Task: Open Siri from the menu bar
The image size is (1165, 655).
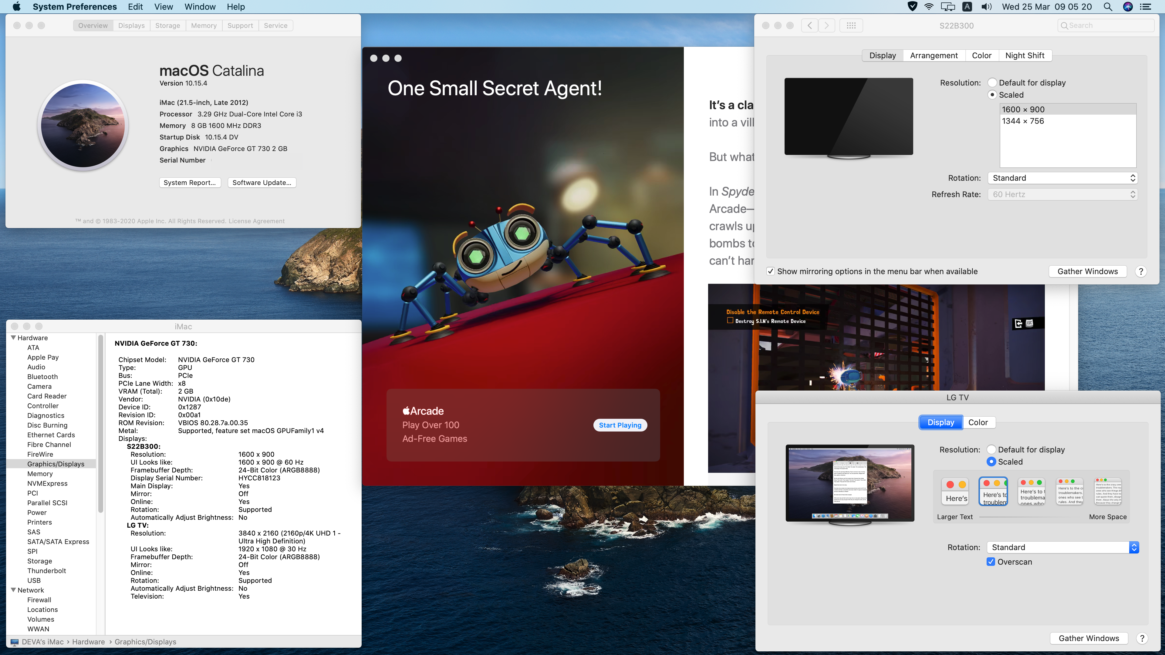Action: [x=1128, y=6]
